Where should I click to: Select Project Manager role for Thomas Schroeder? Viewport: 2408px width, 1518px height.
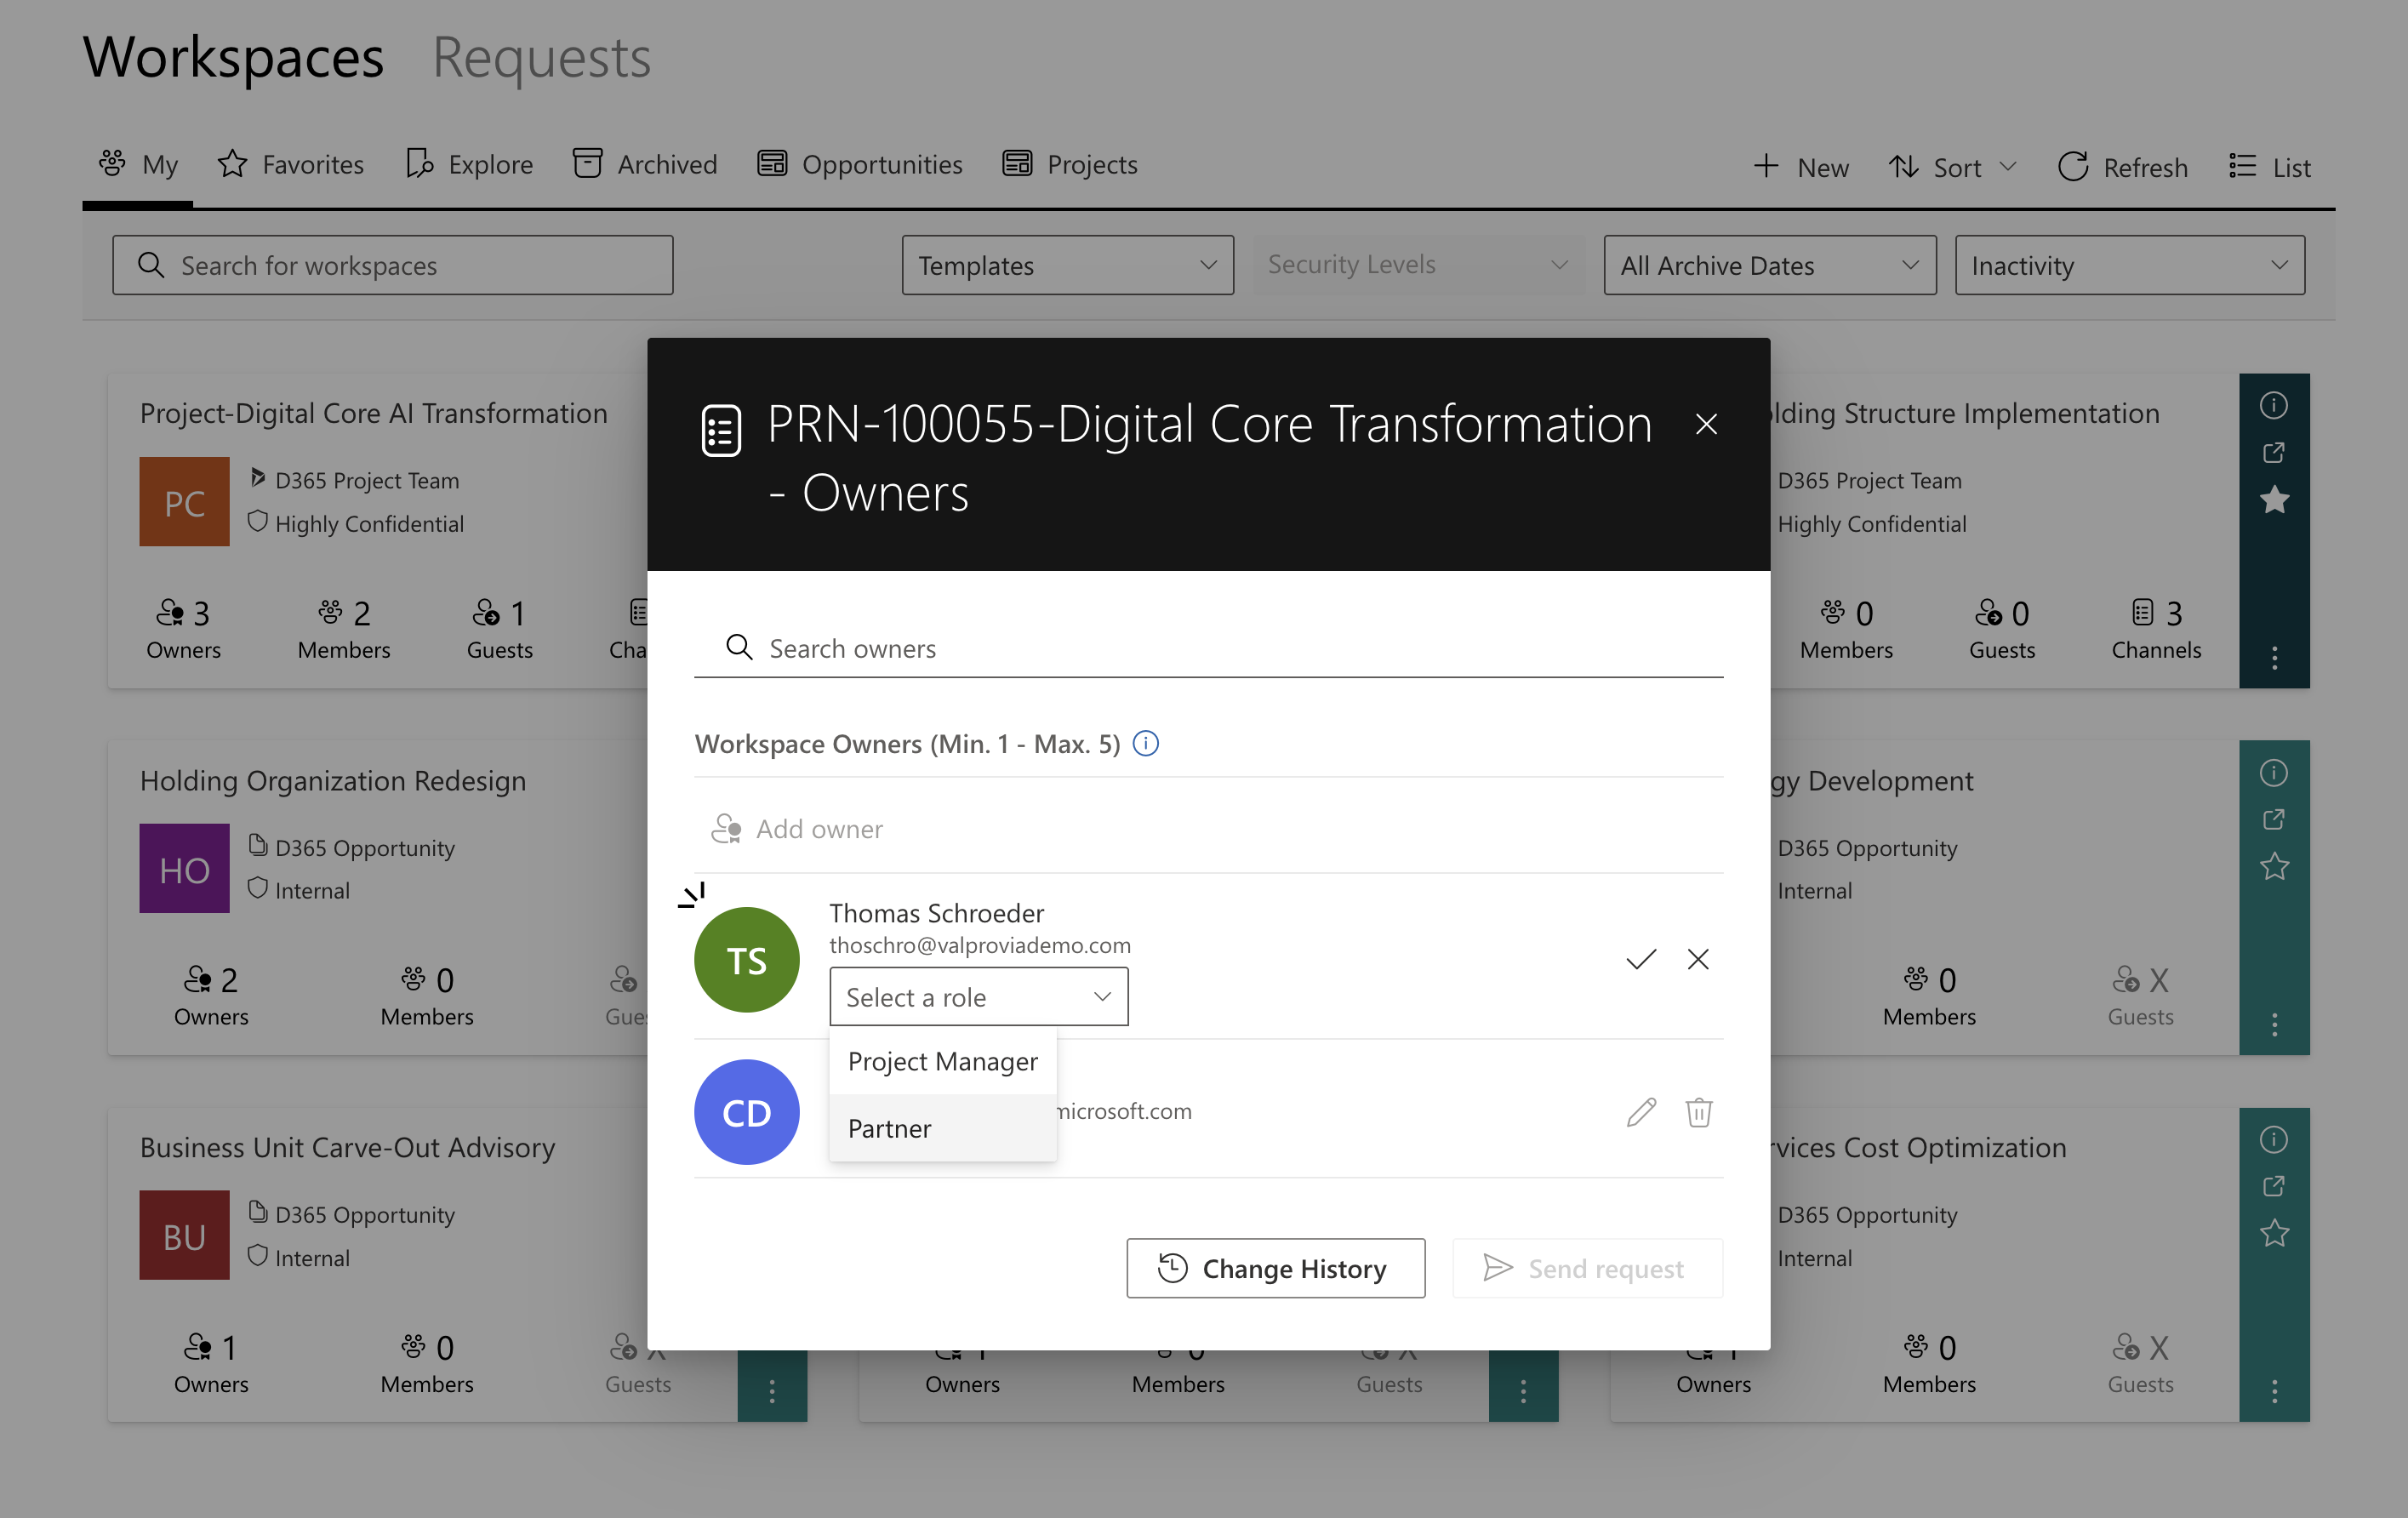(x=941, y=1061)
